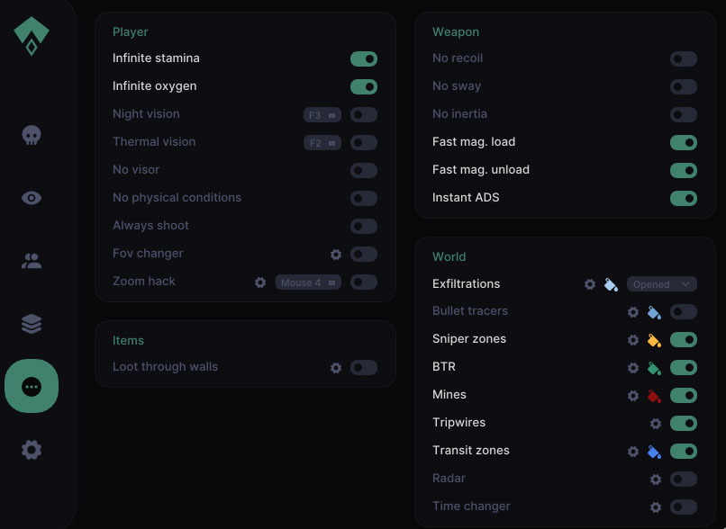
Task: Open the players sidebar tab
Action: pos(32,261)
